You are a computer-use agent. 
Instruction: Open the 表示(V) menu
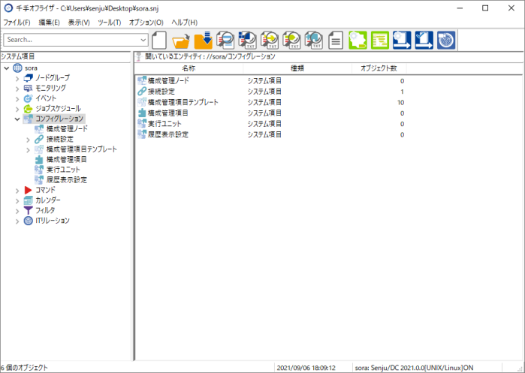(79, 23)
